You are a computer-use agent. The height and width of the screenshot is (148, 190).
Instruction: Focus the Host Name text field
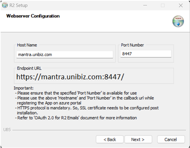65,55
